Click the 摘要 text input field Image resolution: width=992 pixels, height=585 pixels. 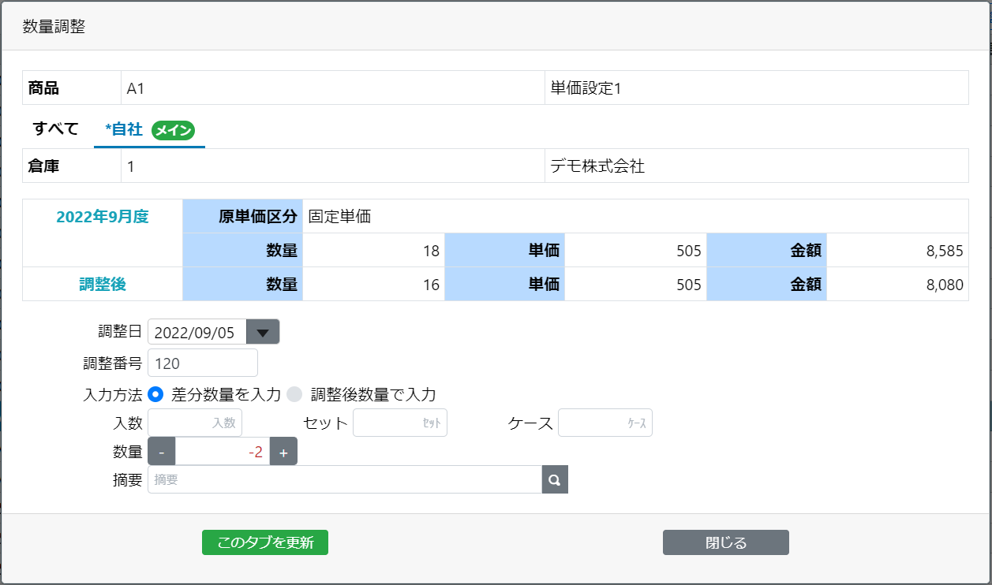click(344, 479)
